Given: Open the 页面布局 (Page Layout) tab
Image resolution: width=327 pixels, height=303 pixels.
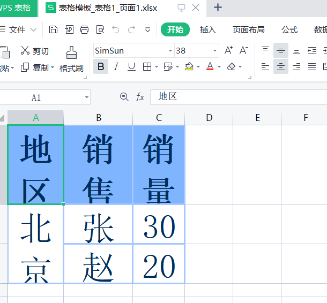Looking at the screenshot, I should (x=248, y=29).
